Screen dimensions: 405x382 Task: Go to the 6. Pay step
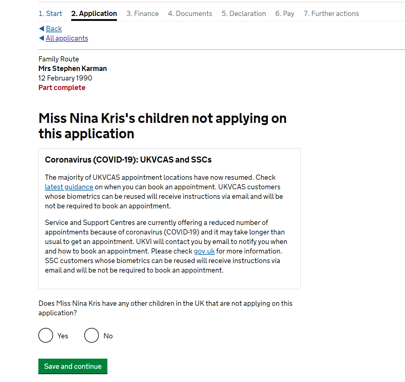pyautogui.click(x=285, y=14)
